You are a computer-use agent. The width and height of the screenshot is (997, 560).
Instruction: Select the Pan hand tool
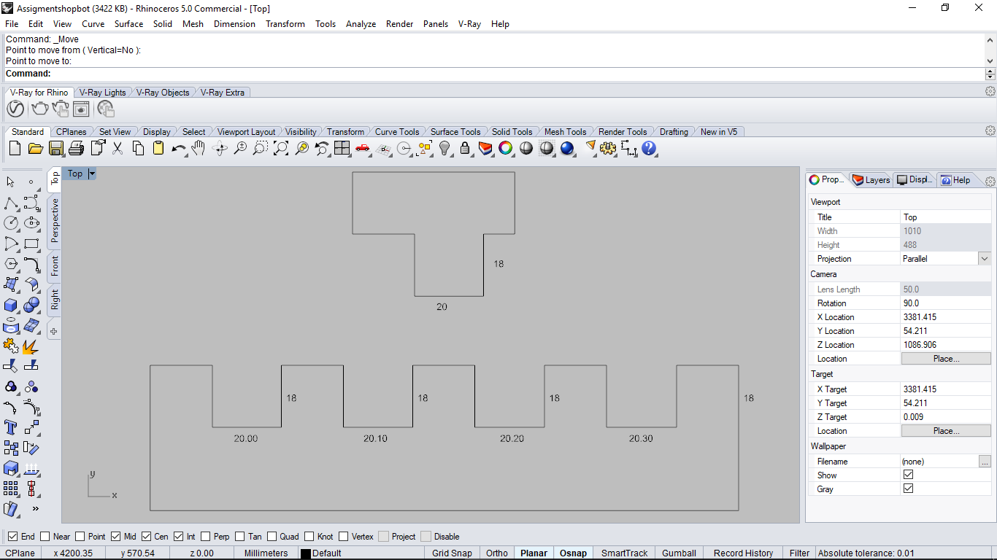(198, 149)
